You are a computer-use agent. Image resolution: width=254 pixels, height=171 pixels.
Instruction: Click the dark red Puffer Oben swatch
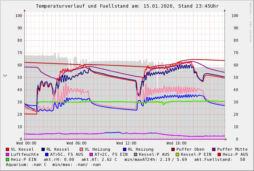click(173, 149)
